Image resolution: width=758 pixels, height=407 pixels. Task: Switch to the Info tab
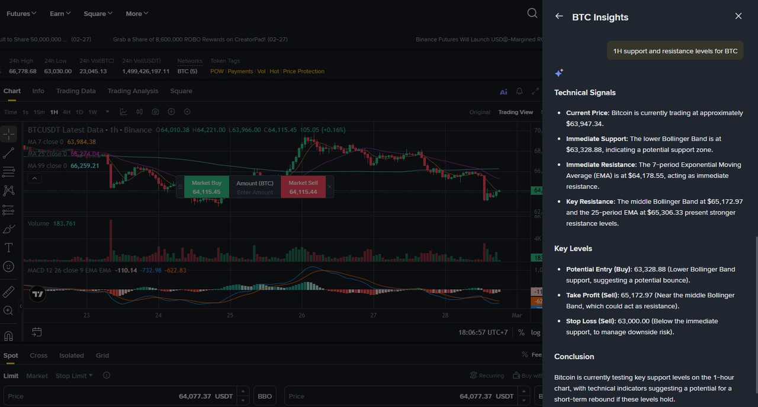pos(38,91)
